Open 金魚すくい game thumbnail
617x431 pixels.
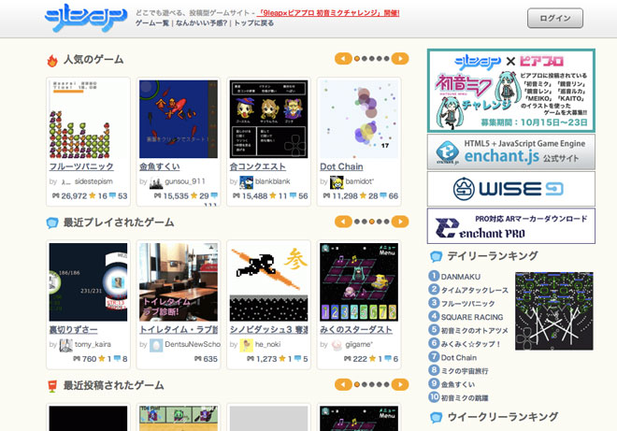(179, 120)
